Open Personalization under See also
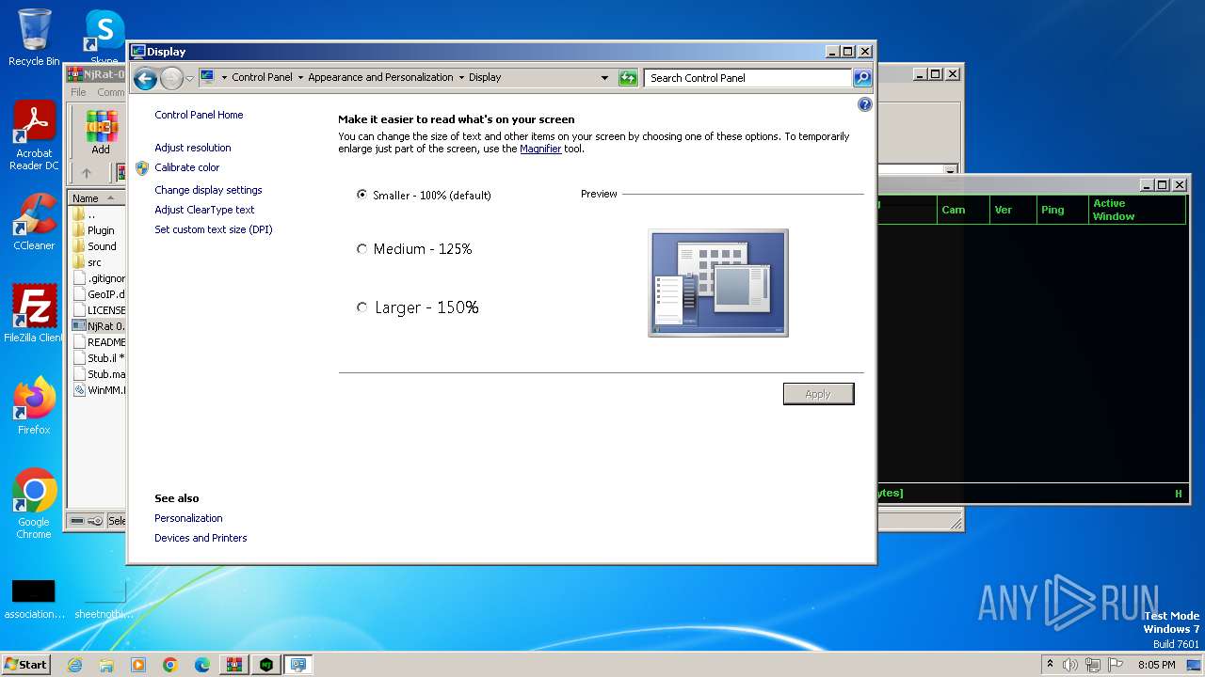This screenshot has height=677, width=1205. pos(188,518)
